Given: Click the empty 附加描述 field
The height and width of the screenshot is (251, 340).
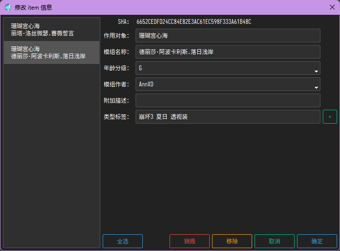Looking at the screenshot, I should [228, 100].
